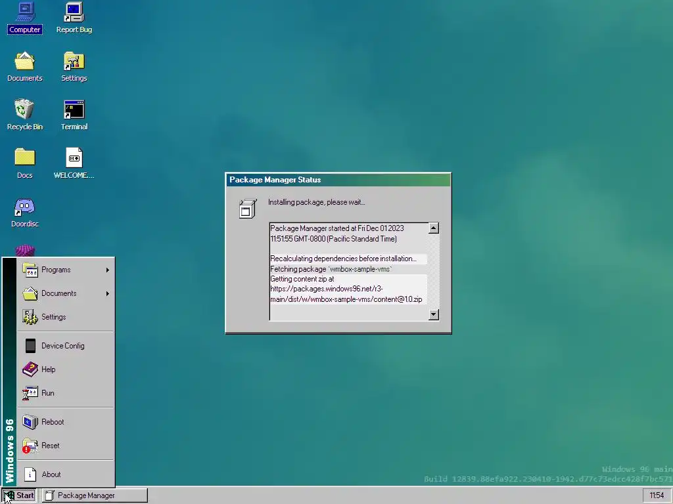Open About from the Start menu

click(x=66, y=474)
